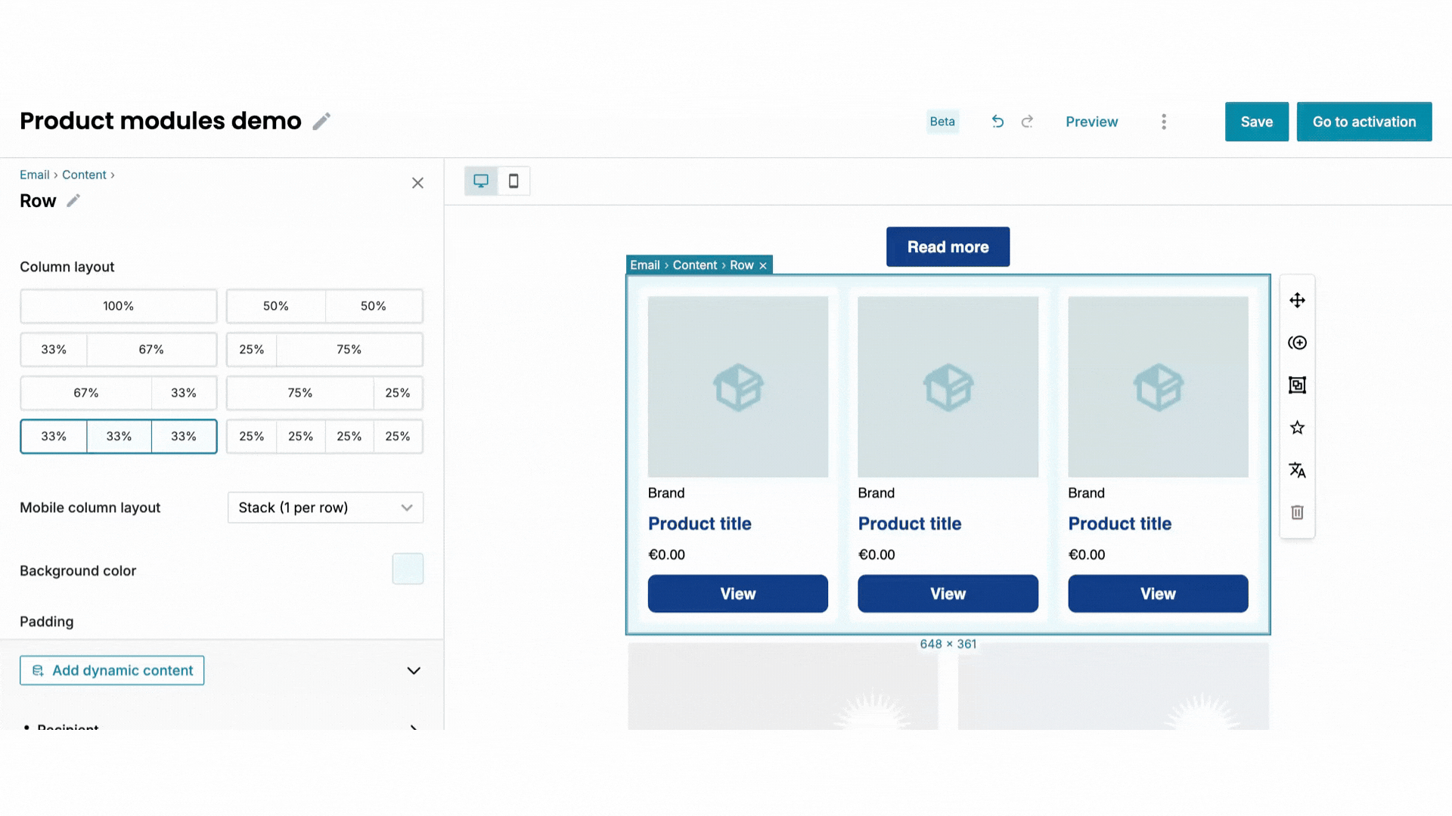The image size is (1452, 816).
Task: Select the 50% 50% column layout
Action: pyautogui.click(x=324, y=306)
